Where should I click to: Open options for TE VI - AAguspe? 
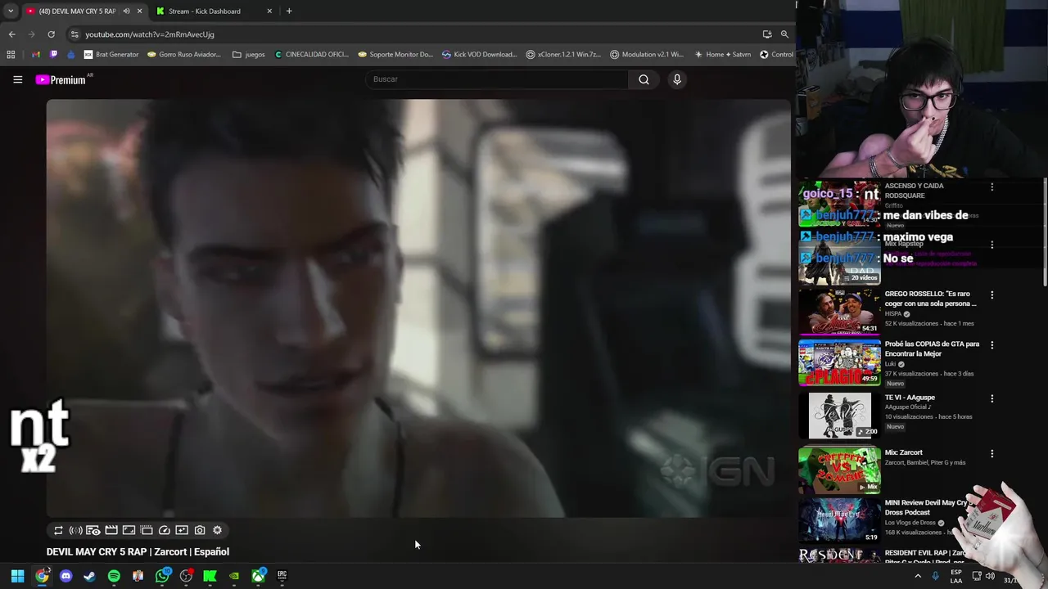click(992, 398)
